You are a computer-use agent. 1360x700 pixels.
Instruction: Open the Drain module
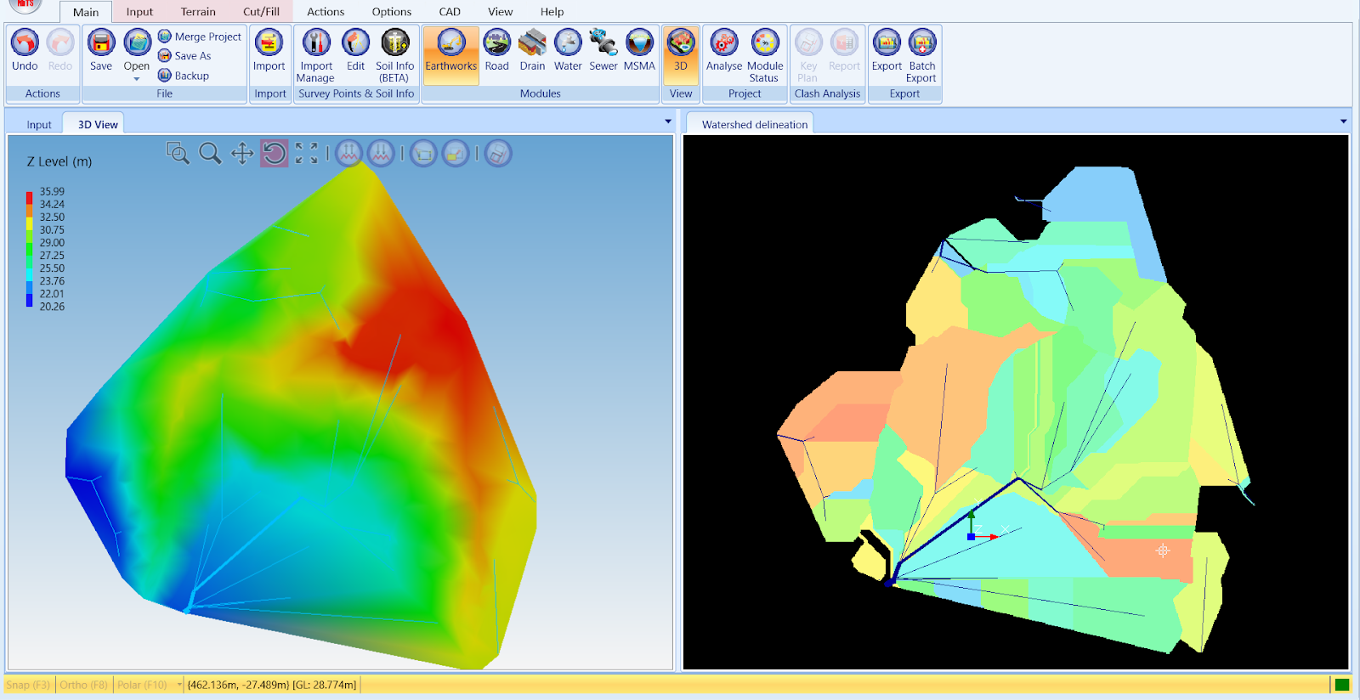(x=532, y=51)
